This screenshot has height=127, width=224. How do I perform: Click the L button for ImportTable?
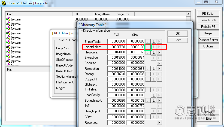(x=154, y=47)
